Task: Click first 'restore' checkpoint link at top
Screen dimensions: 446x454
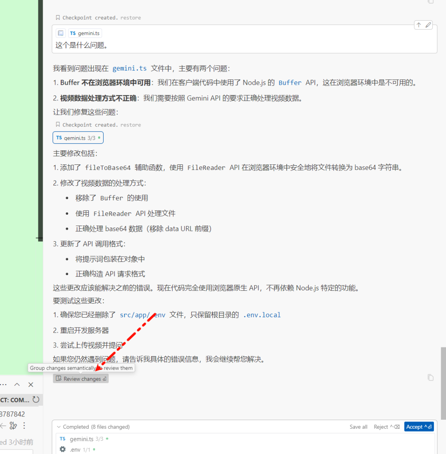Action: pyautogui.click(x=130, y=18)
